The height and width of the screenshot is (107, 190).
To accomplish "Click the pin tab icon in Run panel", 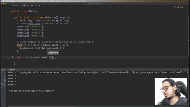I will pyautogui.click(x=2, y=87).
